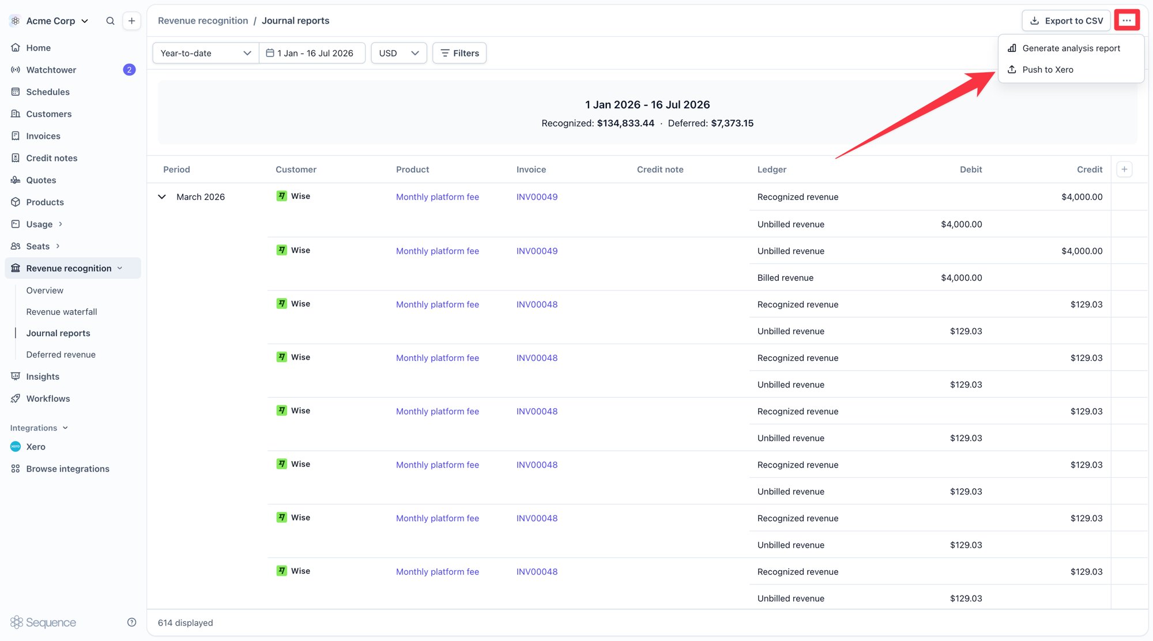Open the date range picker 1 Jan - 16 Jul 2026
The height and width of the screenshot is (641, 1153).
pos(312,53)
